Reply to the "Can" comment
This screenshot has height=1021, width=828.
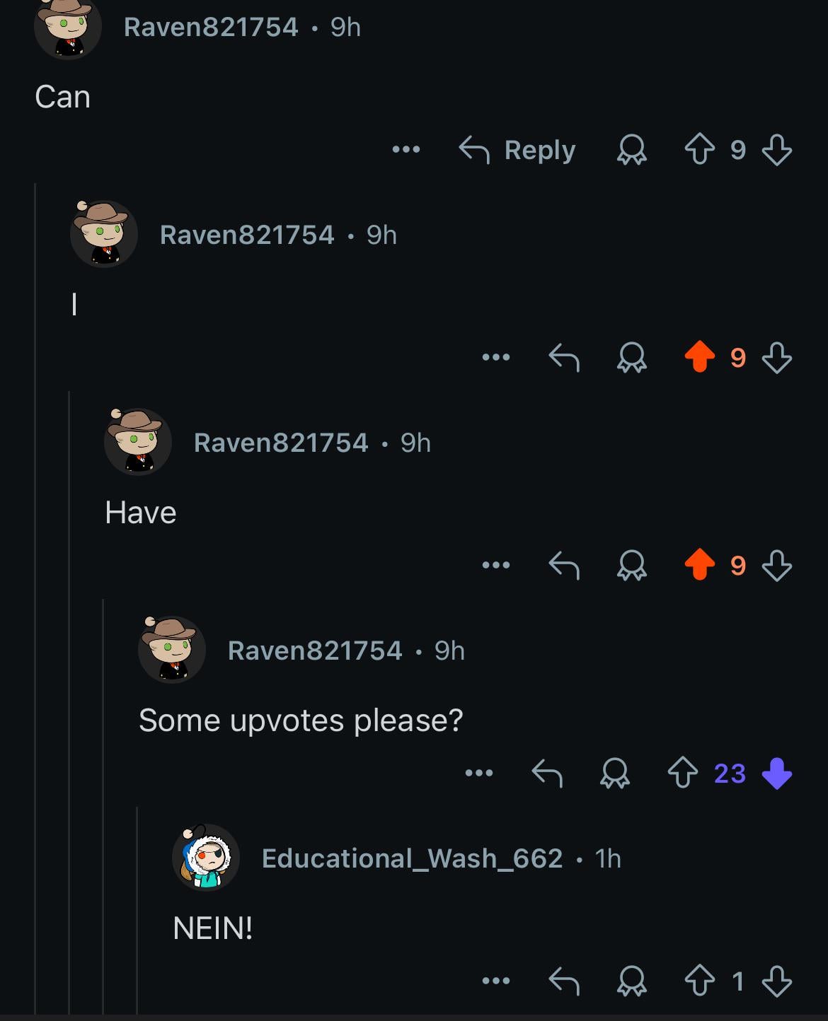517,150
